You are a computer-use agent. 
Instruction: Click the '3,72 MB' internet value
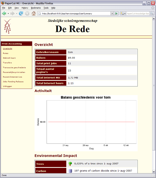[73, 78]
